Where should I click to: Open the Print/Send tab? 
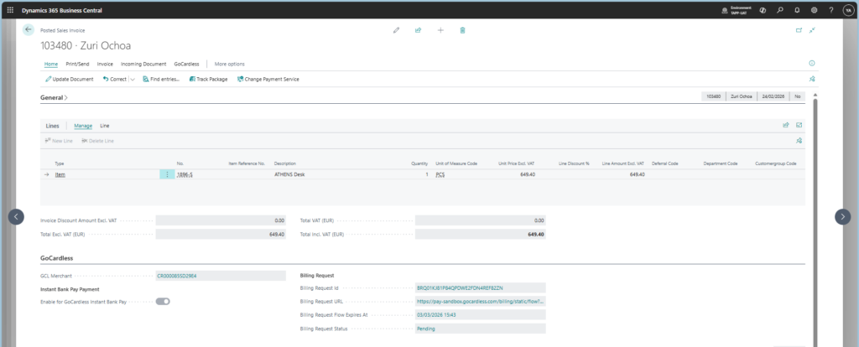[77, 64]
